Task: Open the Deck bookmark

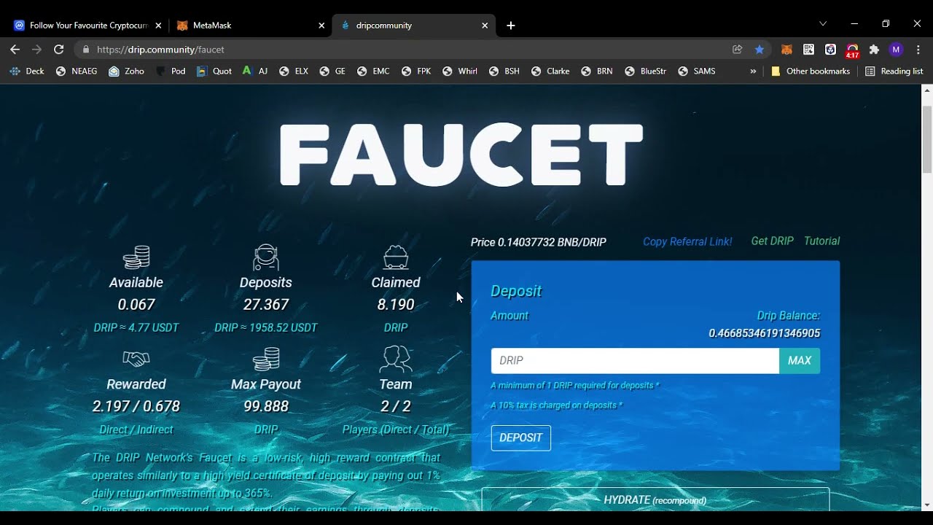Action: coord(27,71)
